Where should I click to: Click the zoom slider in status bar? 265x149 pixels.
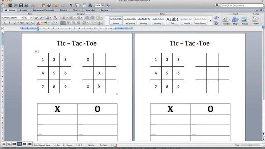point(250,145)
